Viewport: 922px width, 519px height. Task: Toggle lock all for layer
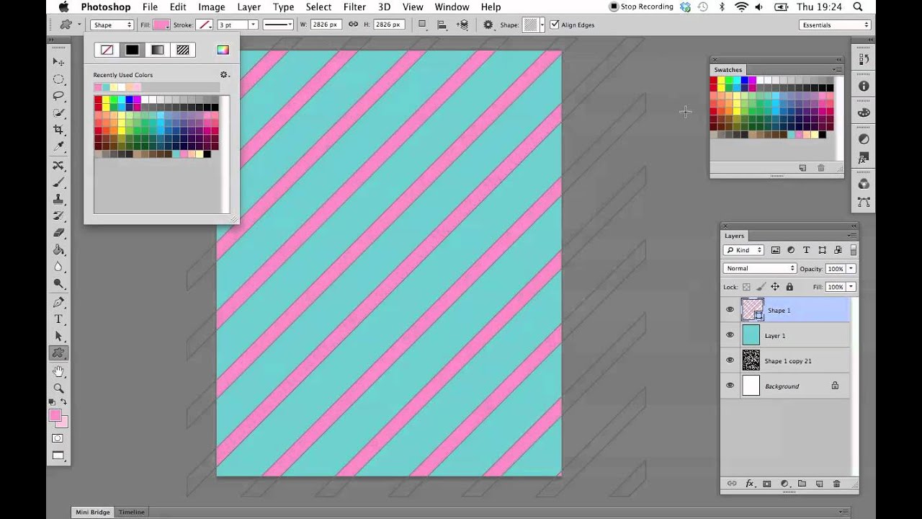[789, 287]
